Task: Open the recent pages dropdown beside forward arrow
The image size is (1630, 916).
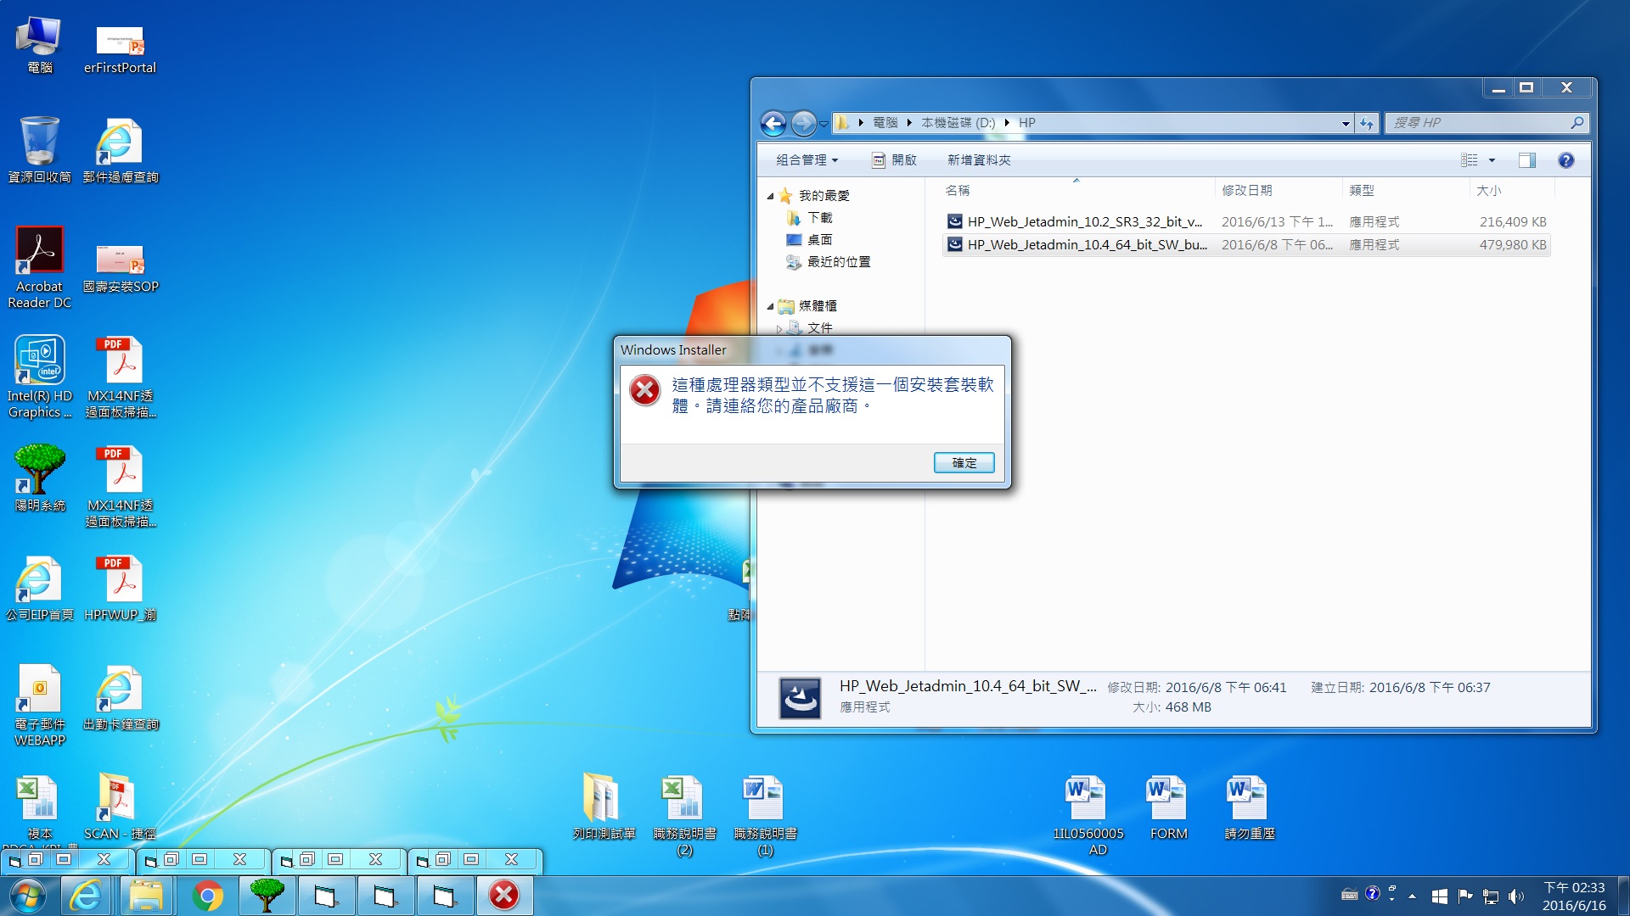Action: 823,125
